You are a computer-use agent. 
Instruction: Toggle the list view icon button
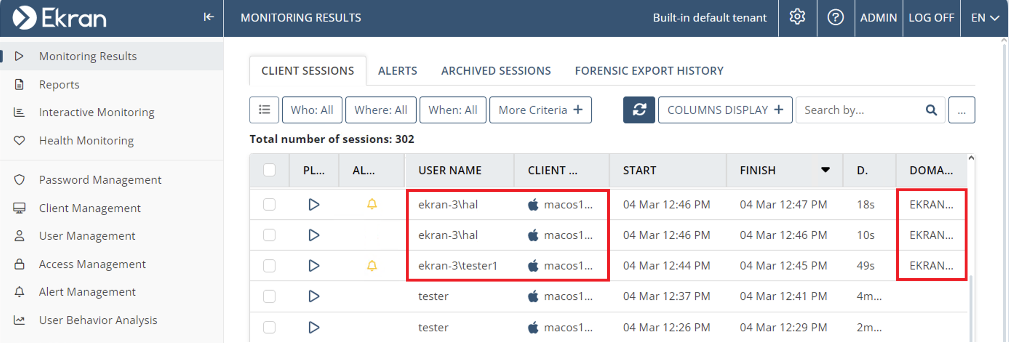(x=264, y=110)
